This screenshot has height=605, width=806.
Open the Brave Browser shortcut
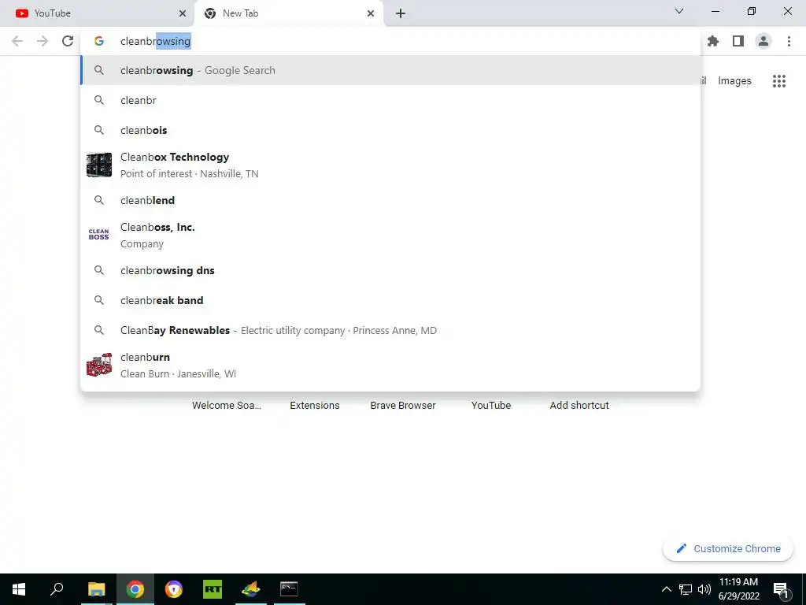click(x=403, y=406)
